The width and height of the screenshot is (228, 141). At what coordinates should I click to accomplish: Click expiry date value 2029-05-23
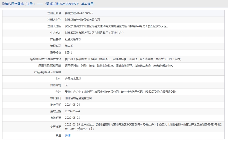tap(72, 118)
